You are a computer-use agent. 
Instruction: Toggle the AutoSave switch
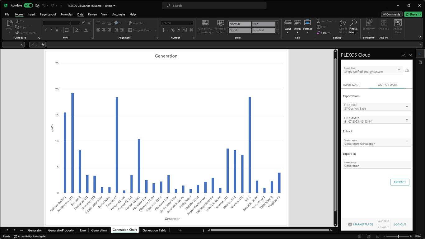(x=28, y=6)
